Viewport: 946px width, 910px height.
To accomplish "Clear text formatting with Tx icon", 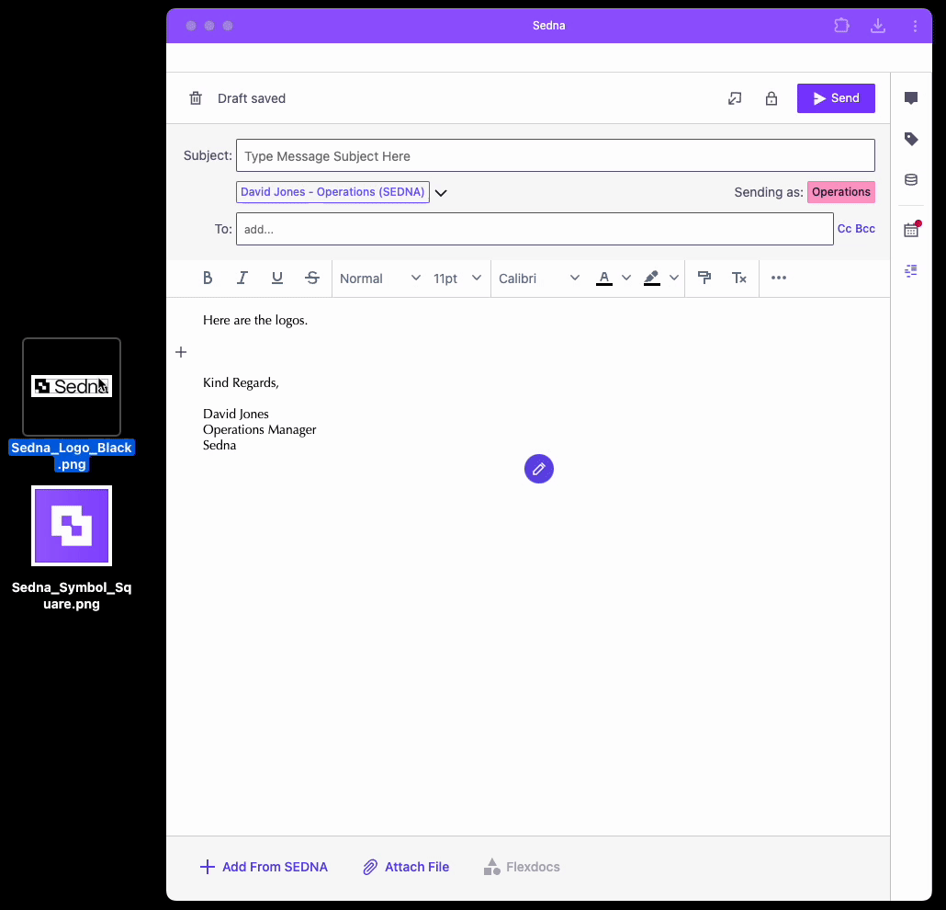I will tap(739, 278).
